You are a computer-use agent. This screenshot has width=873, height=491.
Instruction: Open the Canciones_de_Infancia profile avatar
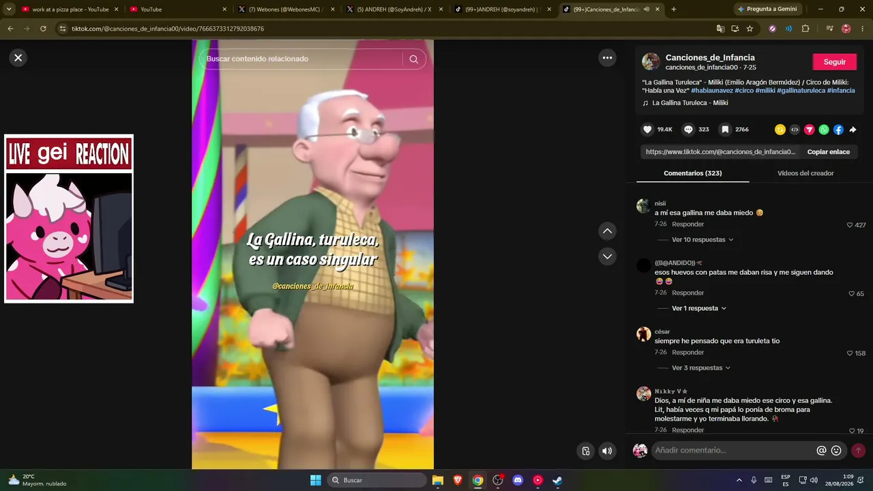tap(651, 61)
